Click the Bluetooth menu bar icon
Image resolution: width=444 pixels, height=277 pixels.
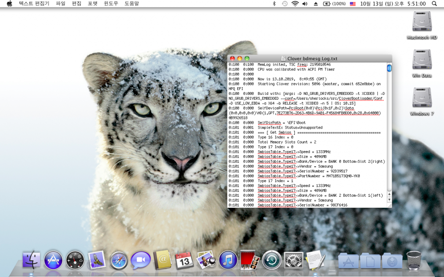point(274,4)
